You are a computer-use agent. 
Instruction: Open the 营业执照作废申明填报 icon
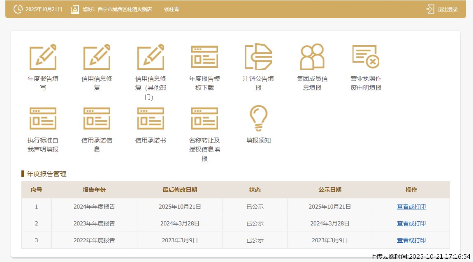pyautogui.click(x=366, y=57)
